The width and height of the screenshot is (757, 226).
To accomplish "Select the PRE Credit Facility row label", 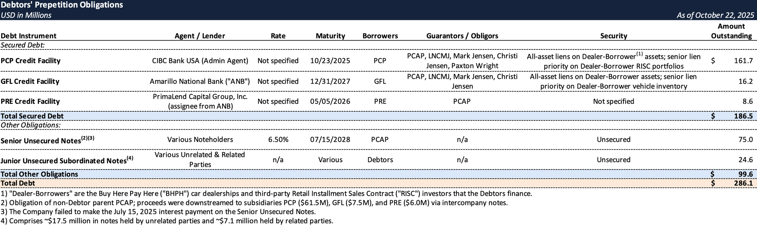I will pyautogui.click(x=30, y=101).
